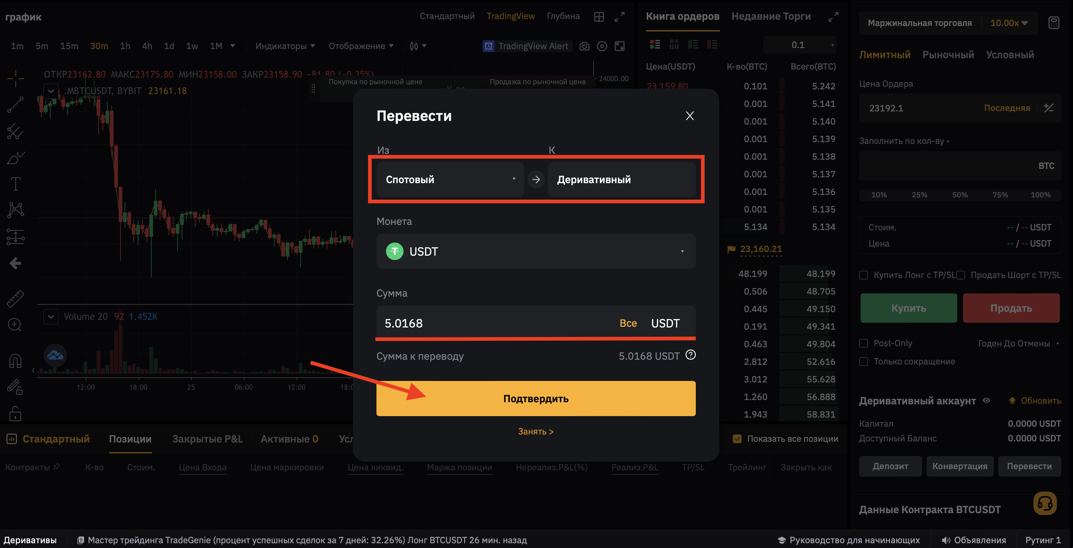Enable Buy Long with TP/SL checkbox
The image size is (1073, 548).
point(864,275)
